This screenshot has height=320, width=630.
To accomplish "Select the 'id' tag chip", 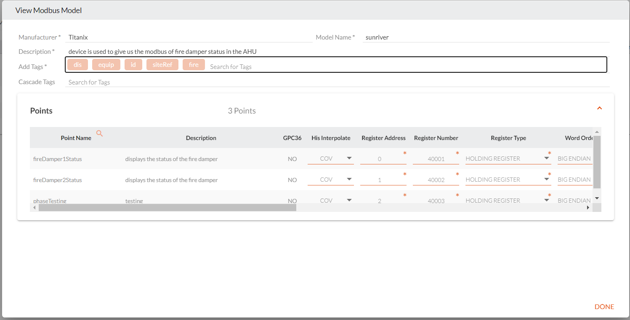I will [x=133, y=65].
